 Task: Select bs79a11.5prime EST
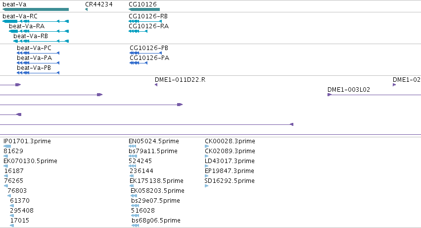click(133, 156)
